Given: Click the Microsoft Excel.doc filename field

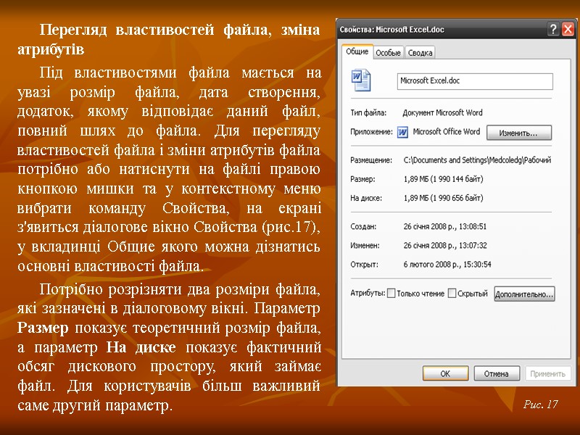Looking at the screenshot, I should pos(475,80).
